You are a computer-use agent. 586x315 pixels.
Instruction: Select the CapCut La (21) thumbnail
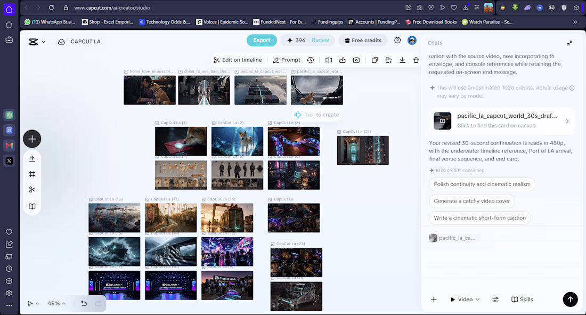(x=363, y=150)
